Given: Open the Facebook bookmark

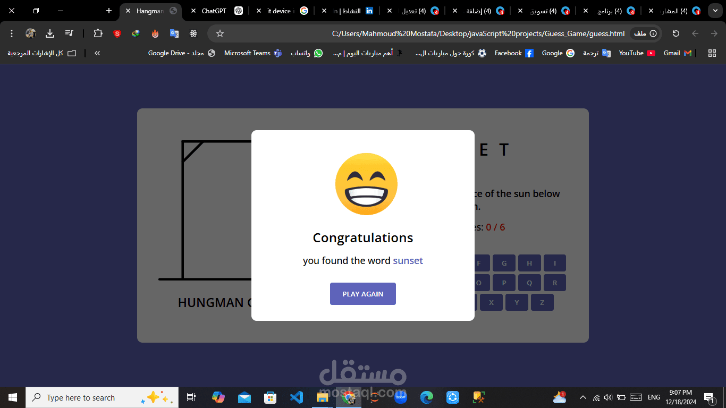Looking at the screenshot, I should [x=514, y=53].
